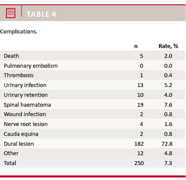
Task: Click the Other row label
Action: coord(11,153)
